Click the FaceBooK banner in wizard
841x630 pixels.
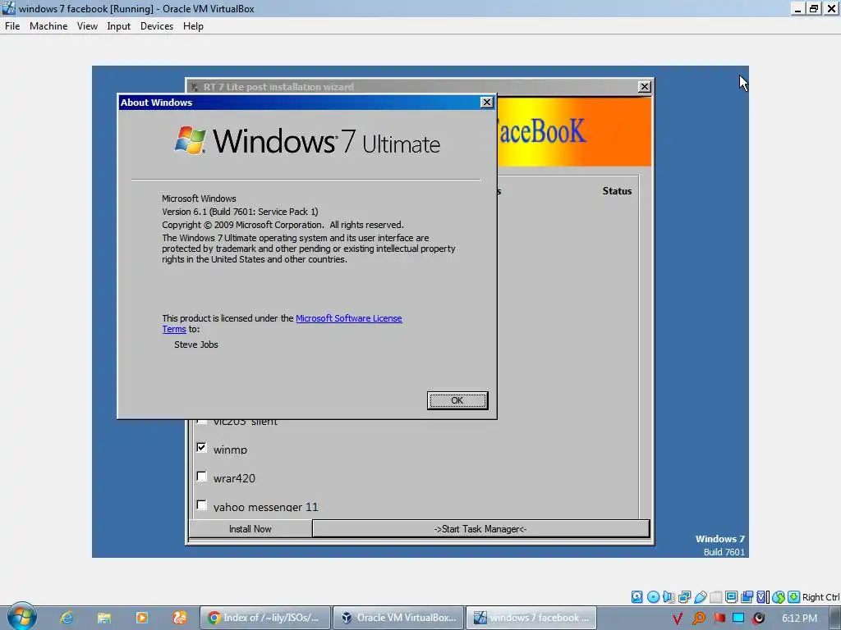click(x=574, y=132)
